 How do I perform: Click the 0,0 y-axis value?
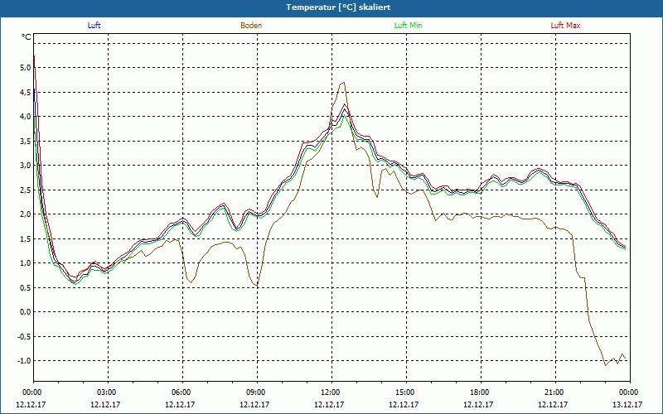tap(26, 312)
